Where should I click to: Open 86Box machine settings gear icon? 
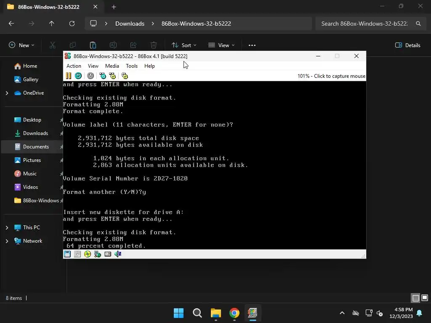coord(125,76)
